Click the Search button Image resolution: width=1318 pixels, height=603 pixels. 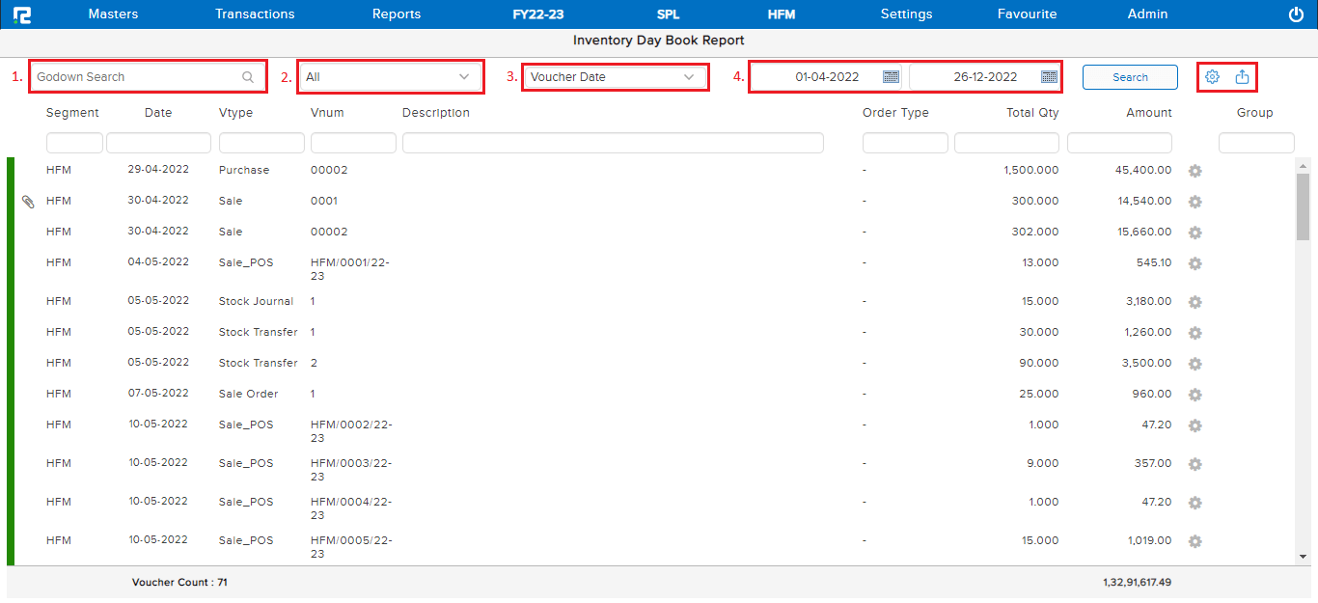click(x=1130, y=76)
